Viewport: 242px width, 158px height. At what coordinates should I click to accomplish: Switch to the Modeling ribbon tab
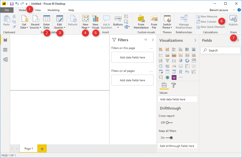(53, 10)
